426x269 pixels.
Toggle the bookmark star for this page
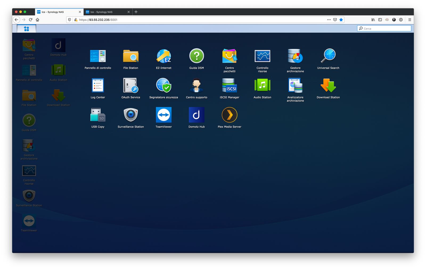(341, 20)
